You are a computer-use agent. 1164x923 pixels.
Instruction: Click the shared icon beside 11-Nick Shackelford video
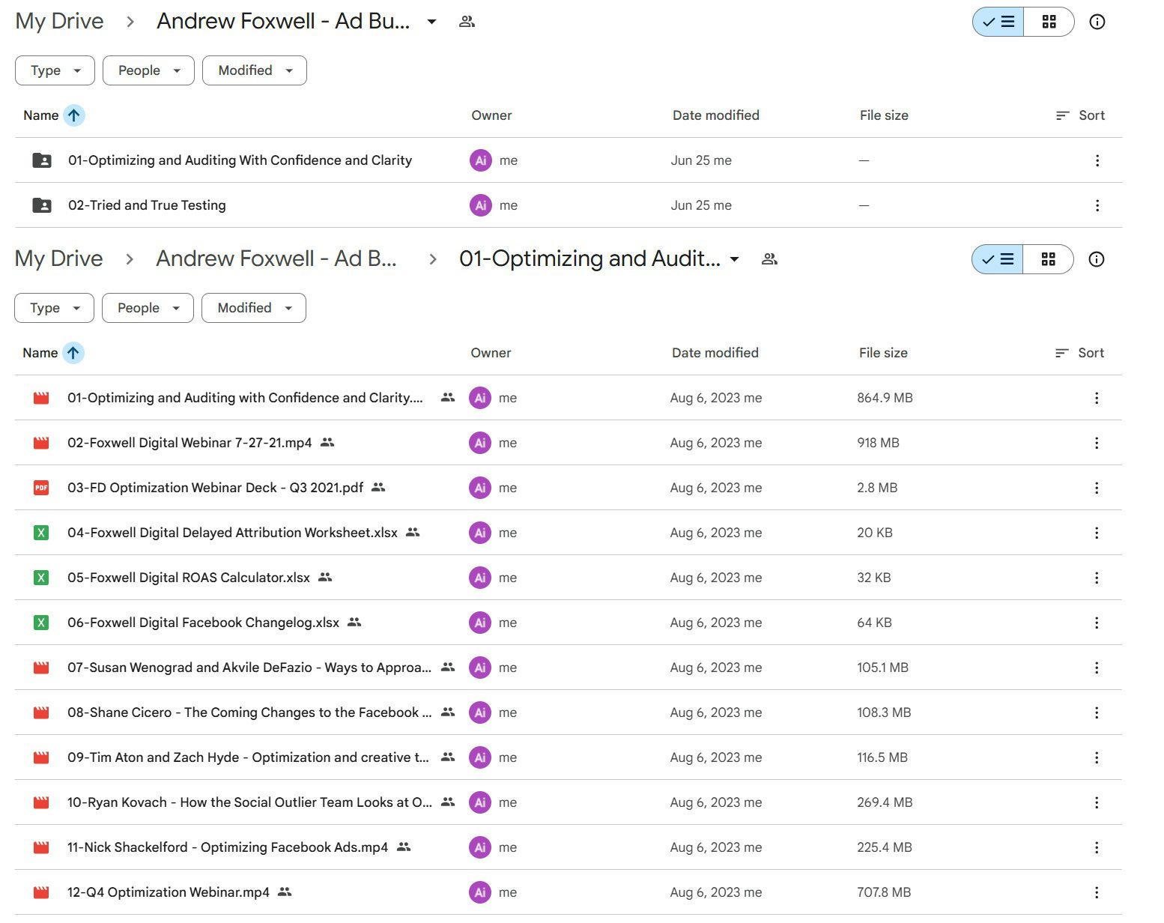point(404,847)
